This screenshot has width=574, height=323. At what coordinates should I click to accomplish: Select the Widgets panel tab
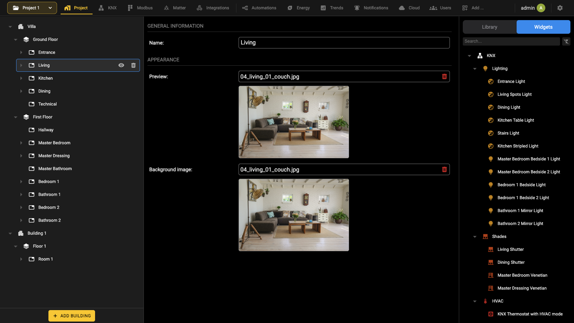544,27
